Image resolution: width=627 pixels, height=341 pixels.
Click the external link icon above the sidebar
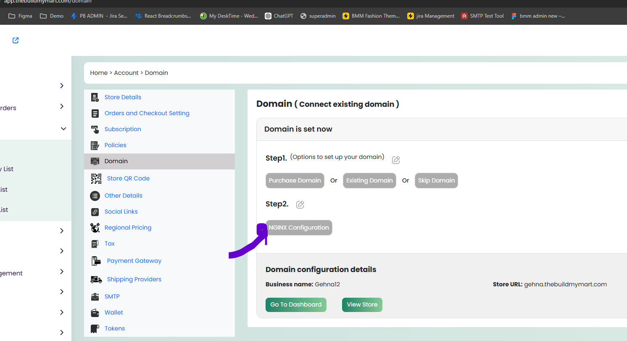(16, 40)
